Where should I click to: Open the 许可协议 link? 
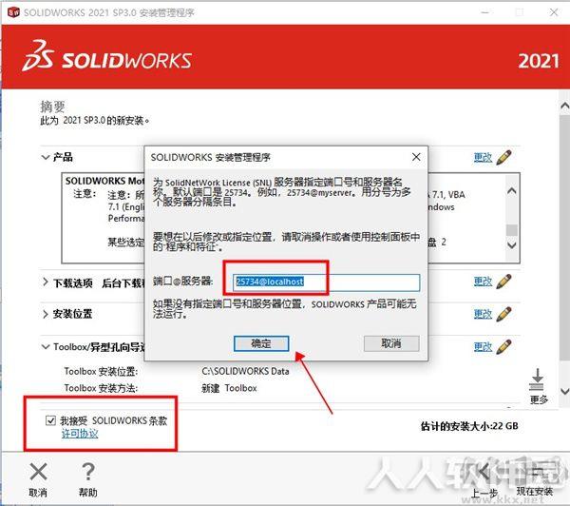coord(80,434)
